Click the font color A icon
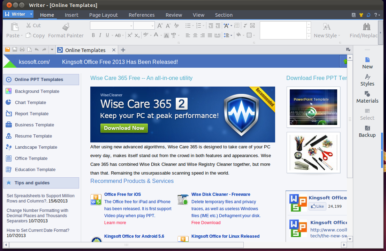386x251 pixels. point(156,35)
